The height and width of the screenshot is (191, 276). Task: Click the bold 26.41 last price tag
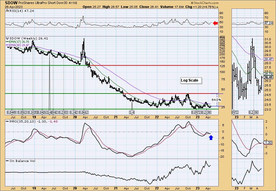coord(269,77)
